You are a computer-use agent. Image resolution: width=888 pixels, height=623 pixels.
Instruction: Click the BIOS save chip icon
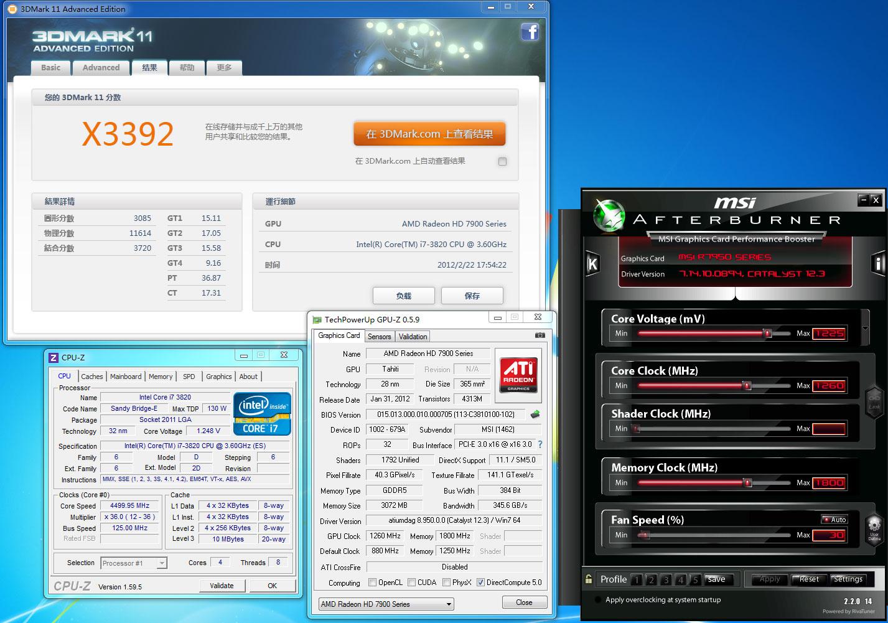pos(535,415)
